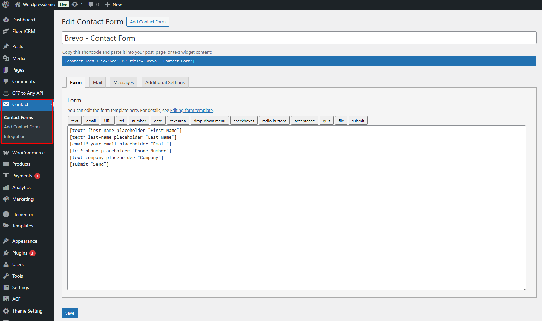Open the Plugins menu in sidebar
The width and height of the screenshot is (542, 321).
(20, 253)
